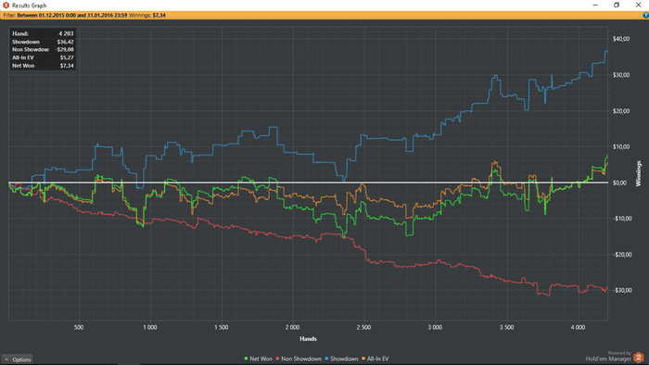Click the -$20,00 y-axis label
This screenshot has width=649, height=365.
[x=622, y=255]
